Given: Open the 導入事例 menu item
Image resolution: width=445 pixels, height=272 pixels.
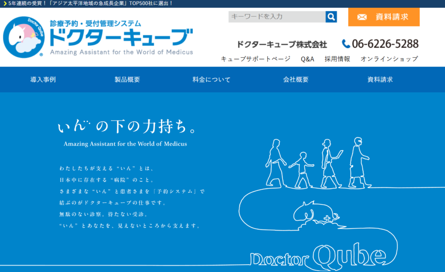Looking at the screenshot, I should tap(43, 80).
